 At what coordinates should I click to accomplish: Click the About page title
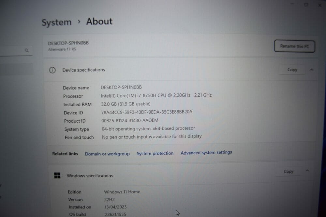point(99,21)
